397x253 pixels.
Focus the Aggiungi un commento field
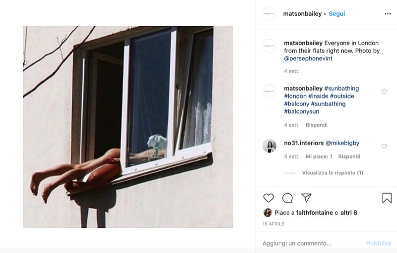[312, 243]
